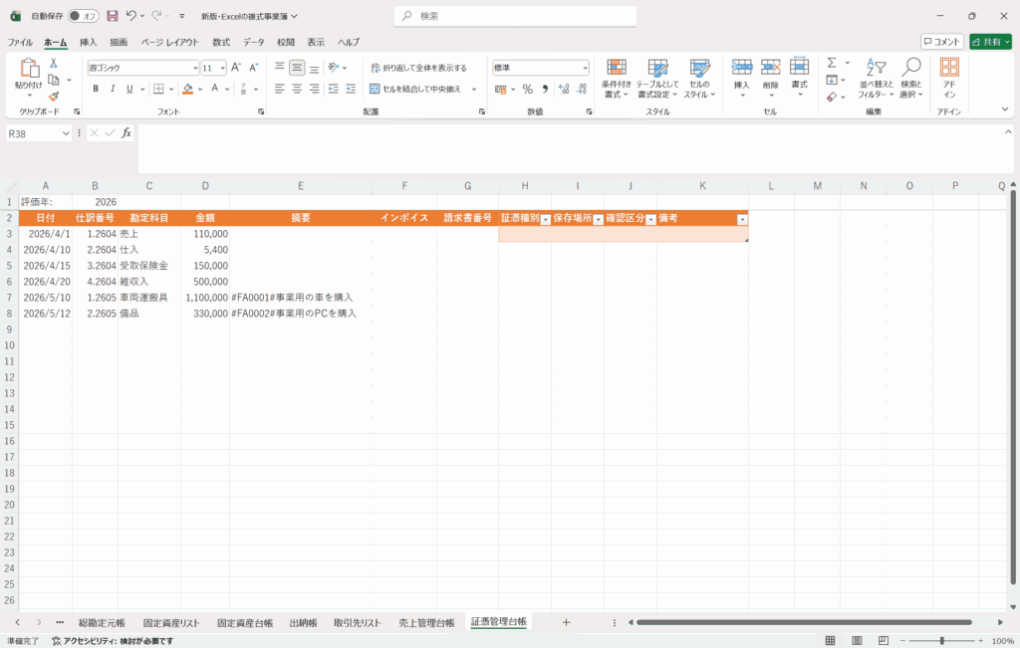This screenshot has height=648, width=1020.
Task: Expand the font size dropdown
Action: pyautogui.click(x=221, y=68)
